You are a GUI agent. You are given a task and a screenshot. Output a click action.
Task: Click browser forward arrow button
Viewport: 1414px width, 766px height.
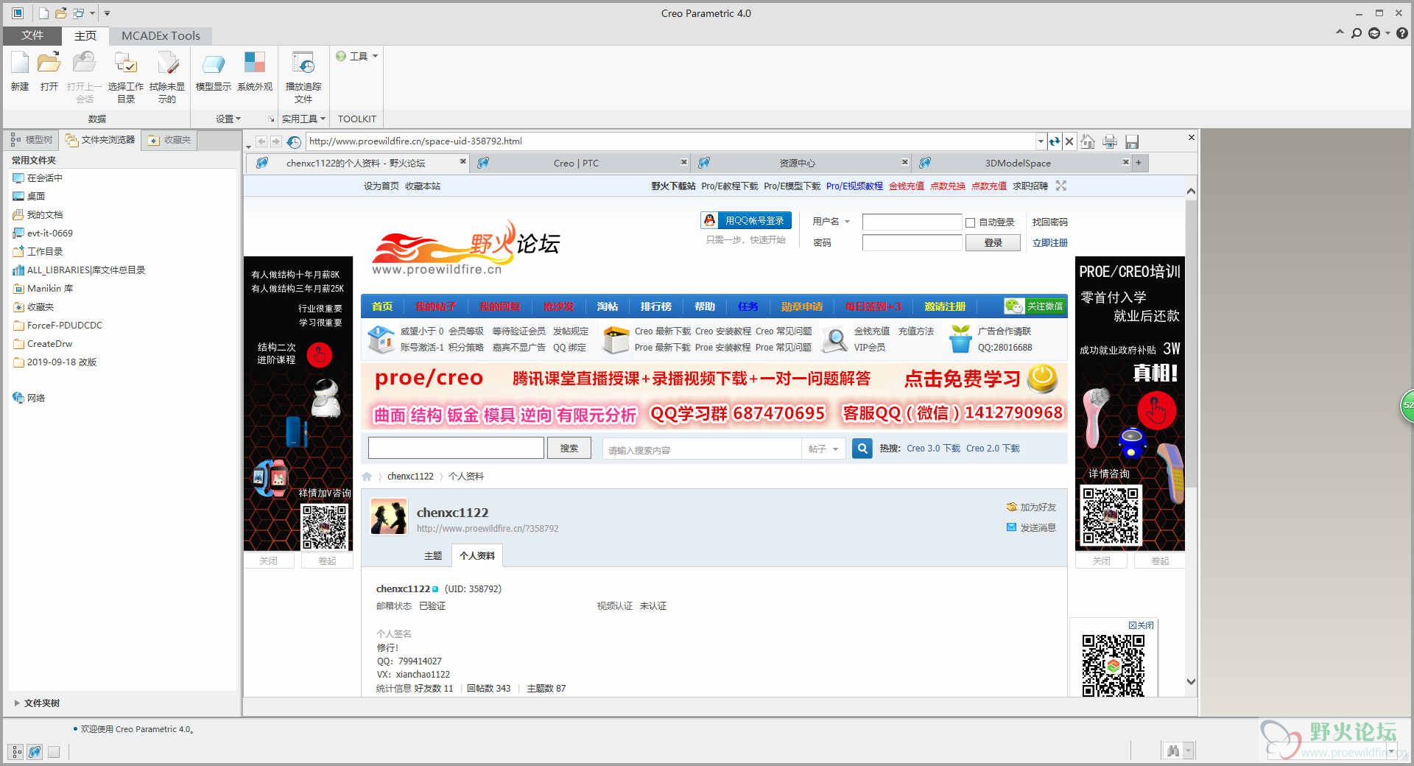pyautogui.click(x=275, y=141)
